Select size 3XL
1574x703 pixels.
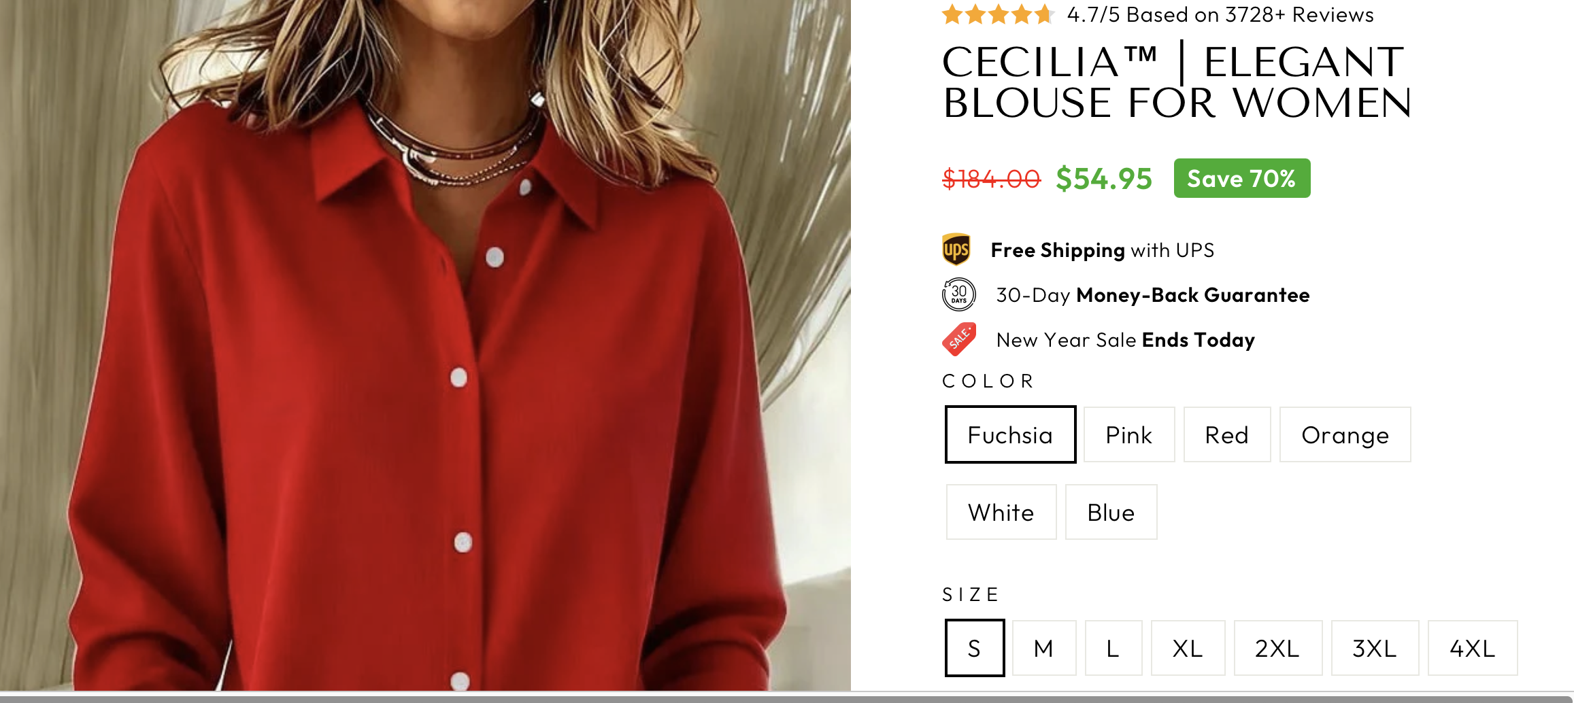coord(1375,649)
